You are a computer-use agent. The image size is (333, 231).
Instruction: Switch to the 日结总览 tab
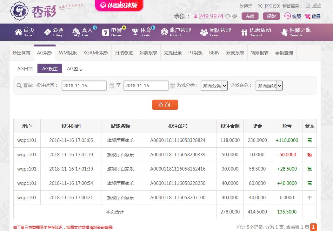point(124,53)
